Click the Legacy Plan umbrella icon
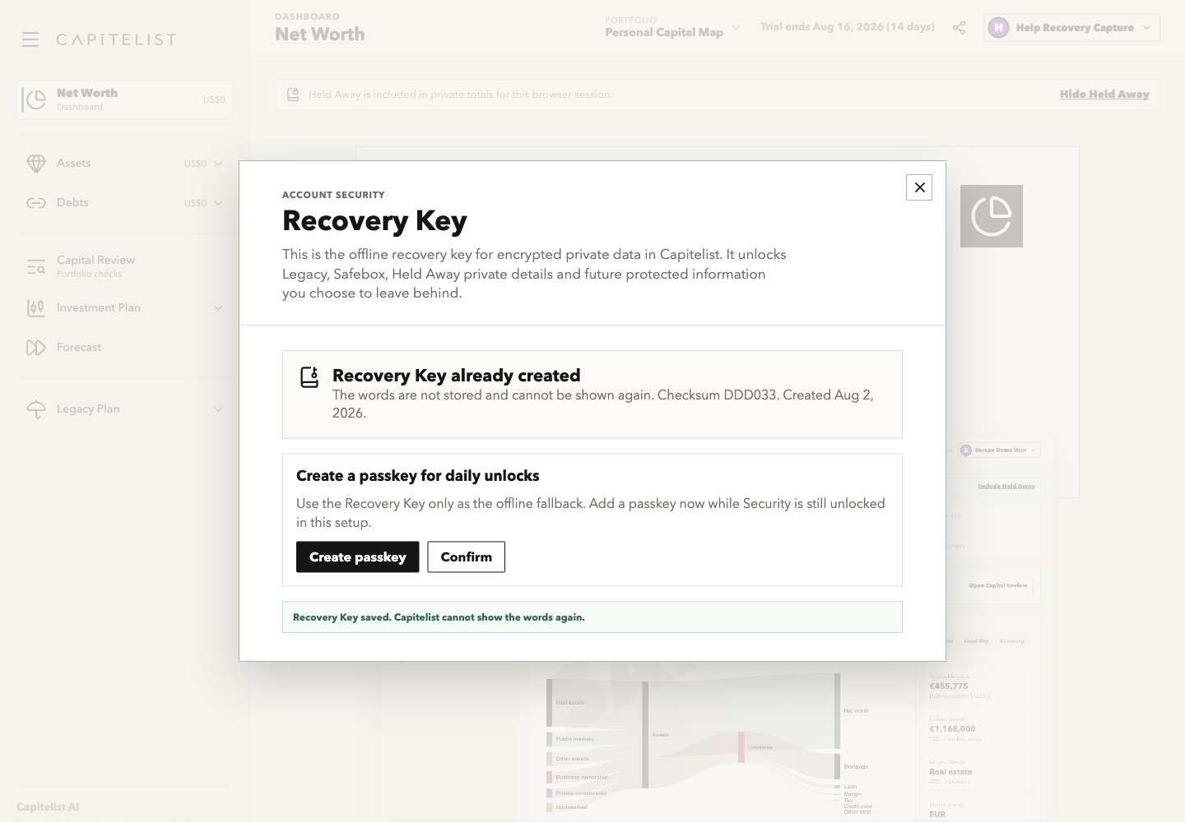The width and height of the screenshot is (1185, 822). point(36,409)
